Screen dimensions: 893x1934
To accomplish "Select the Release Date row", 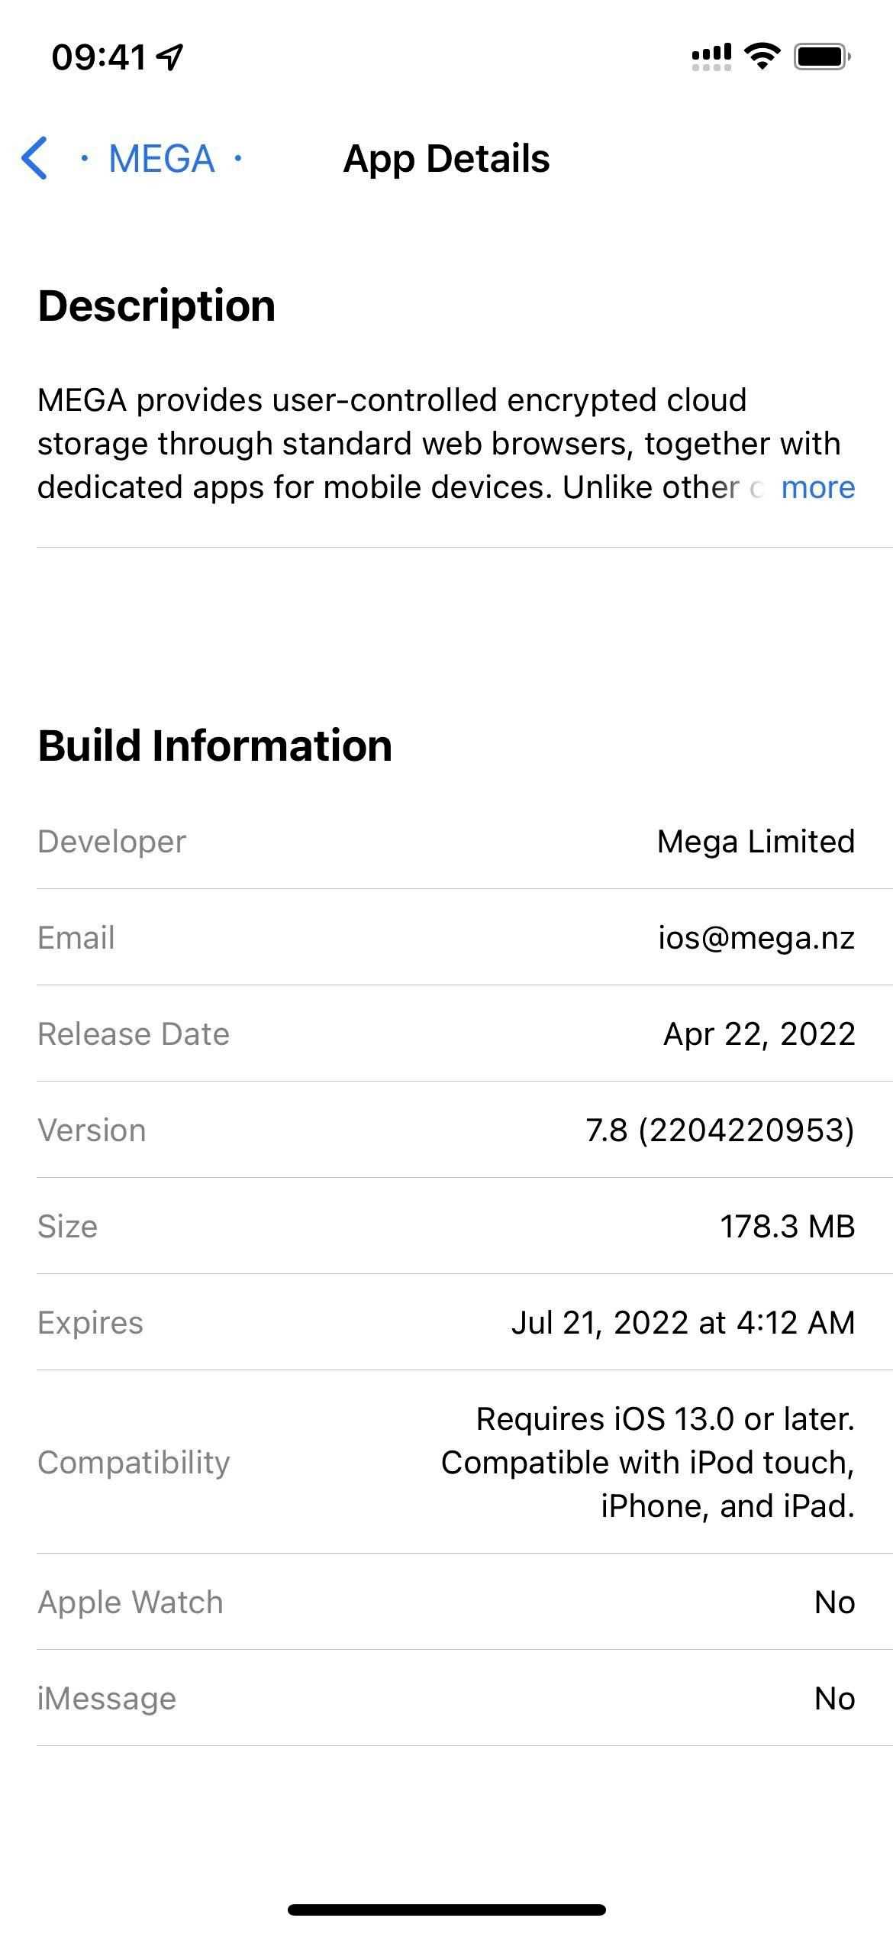I will (x=446, y=1033).
